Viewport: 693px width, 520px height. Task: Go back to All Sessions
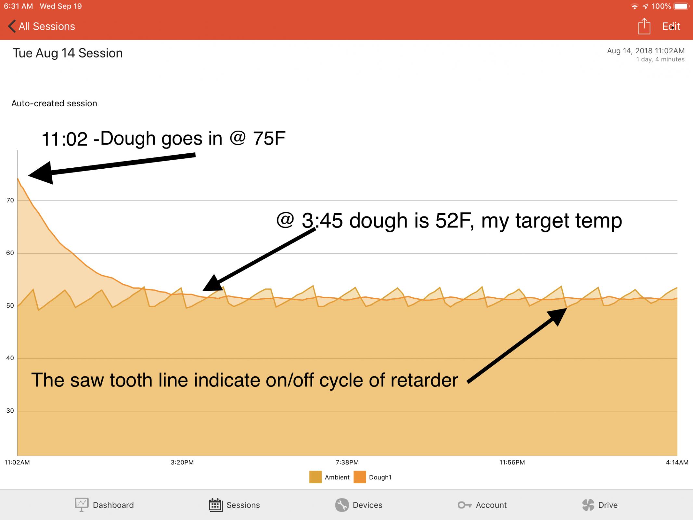[47, 26]
